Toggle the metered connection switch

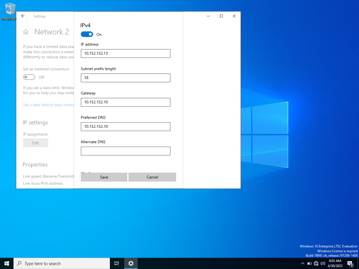pyautogui.click(x=29, y=77)
